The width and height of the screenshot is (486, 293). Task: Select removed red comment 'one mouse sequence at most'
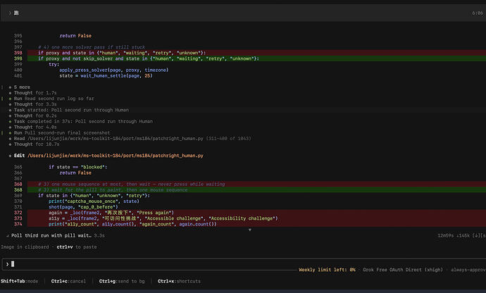pyautogui.click(x=256, y=184)
